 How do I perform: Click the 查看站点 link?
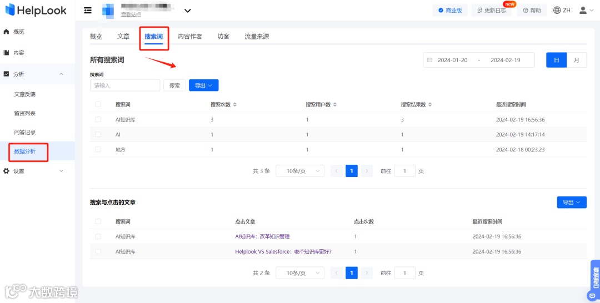(131, 14)
